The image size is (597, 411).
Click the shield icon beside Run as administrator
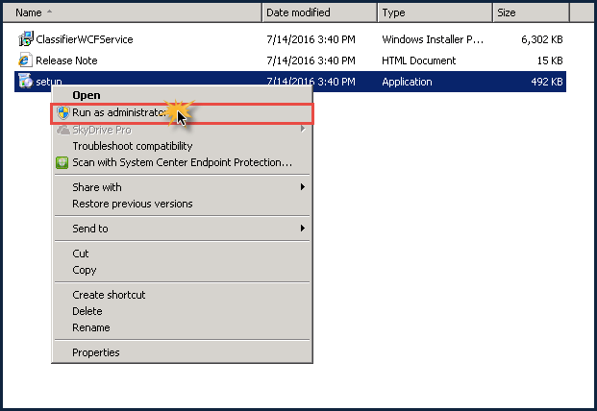[63, 112]
